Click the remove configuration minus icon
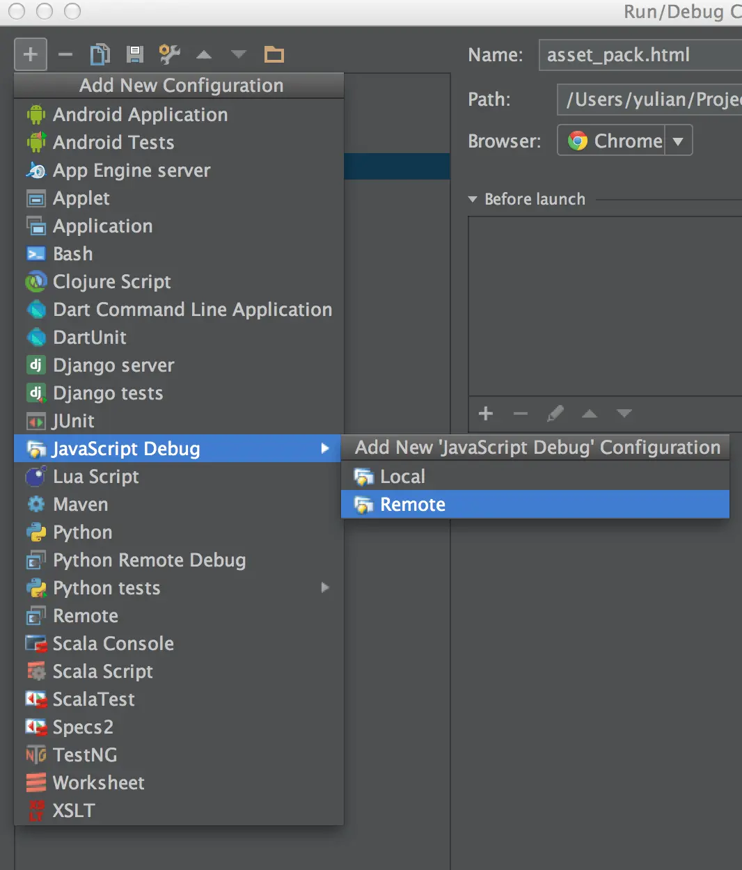This screenshot has height=870, width=742. pos(65,54)
